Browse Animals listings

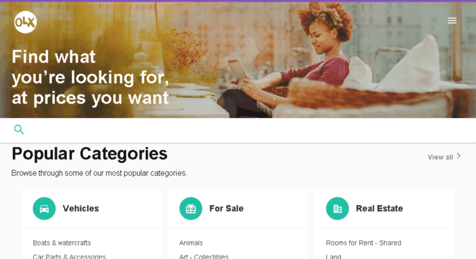[x=191, y=243]
